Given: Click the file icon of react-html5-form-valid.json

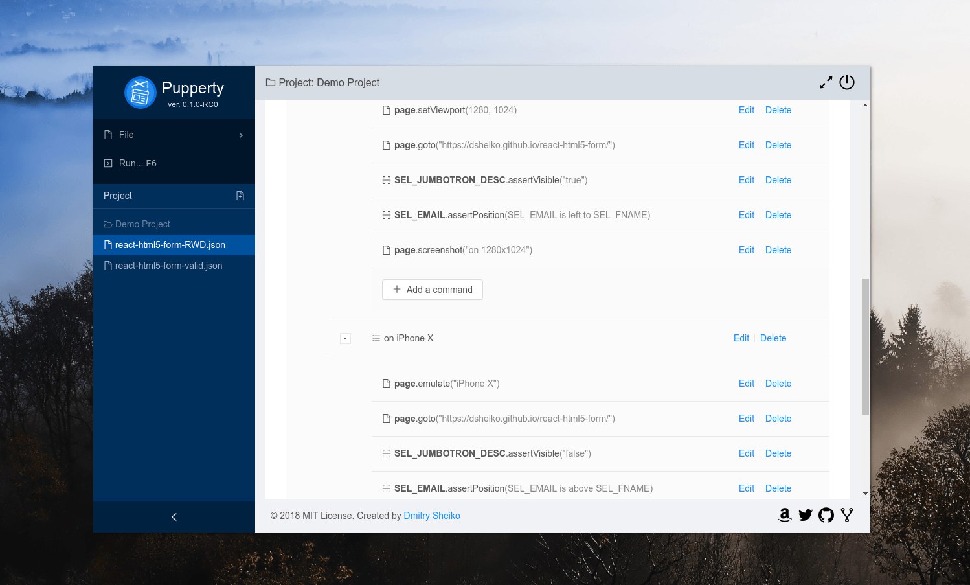Looking at the screenshot, I should [x=108, y=266].
